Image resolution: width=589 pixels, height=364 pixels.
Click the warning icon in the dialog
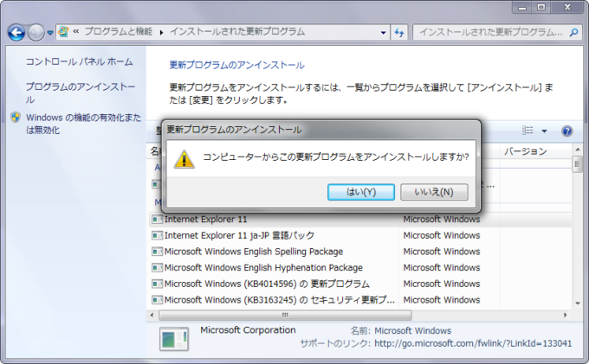(x=184, y=158)
